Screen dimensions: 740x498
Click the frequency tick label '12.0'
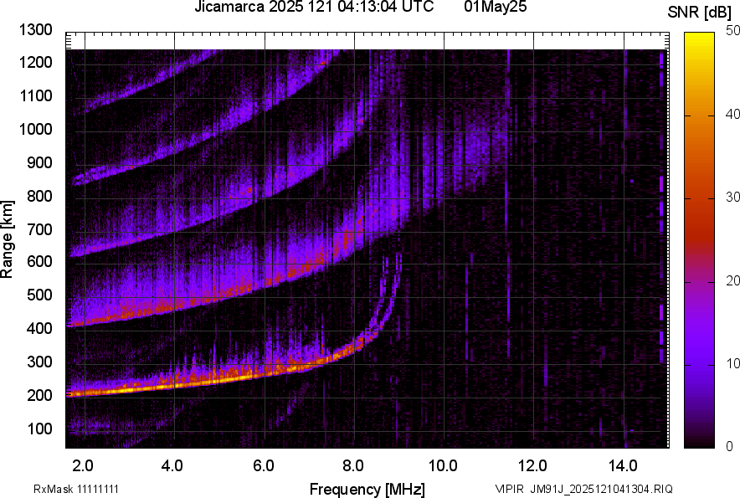[533, 466]
